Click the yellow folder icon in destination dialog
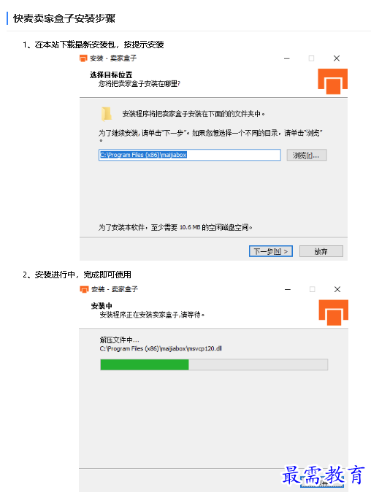Image resolution: width=371 pixels, height=498 pixels. 107,114
